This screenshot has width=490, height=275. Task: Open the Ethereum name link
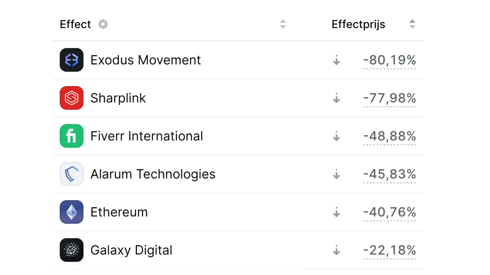(x=119, y=212)
